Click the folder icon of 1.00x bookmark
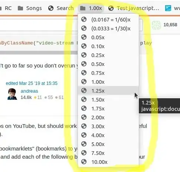Image resolution: width=180 pixels, height=172 pixels. click(83, 8)
